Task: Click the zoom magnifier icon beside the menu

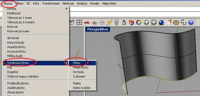Action: (x=72, y=22)
